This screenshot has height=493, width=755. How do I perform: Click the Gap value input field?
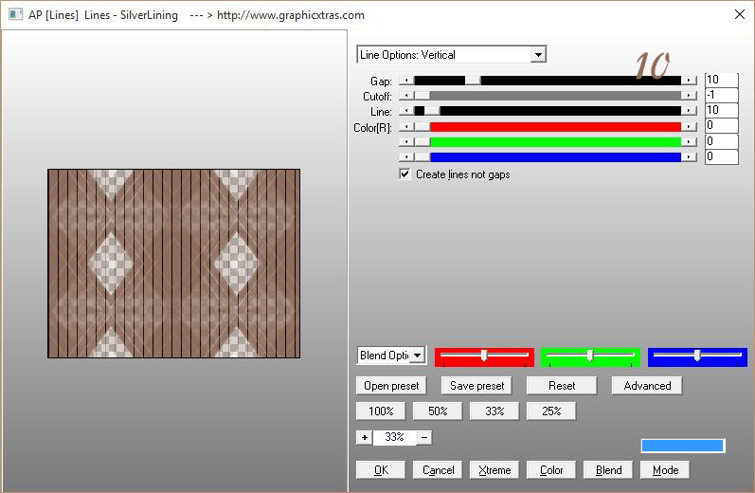[721, 80]
